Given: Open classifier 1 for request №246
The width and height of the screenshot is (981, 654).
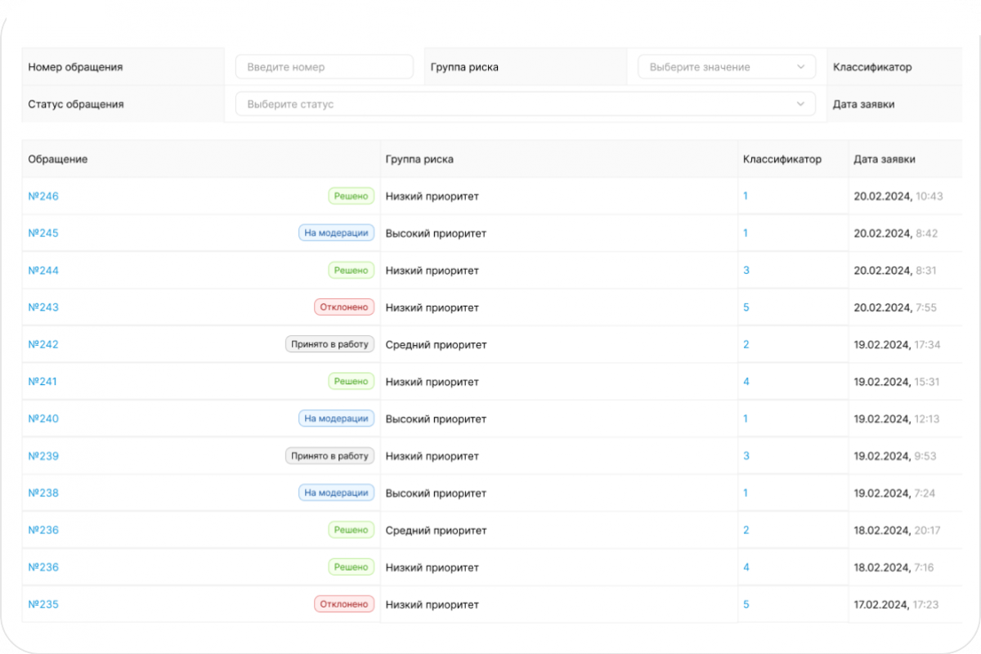Looking at the screenshot, I should pos(745,195).
